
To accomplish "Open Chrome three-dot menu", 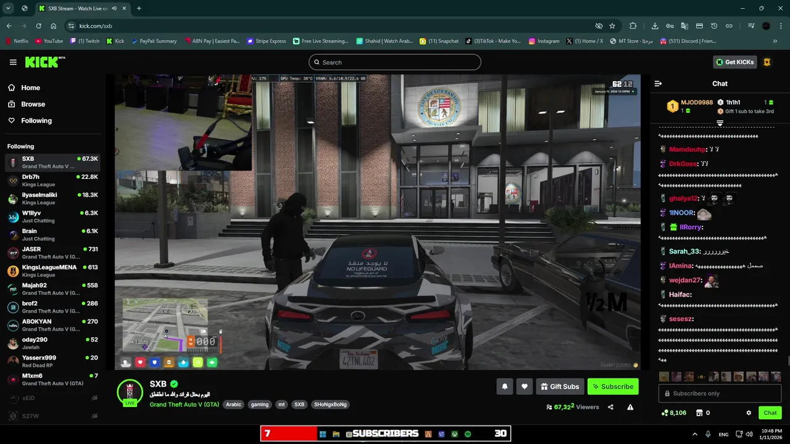I will [x=780, y=26].
